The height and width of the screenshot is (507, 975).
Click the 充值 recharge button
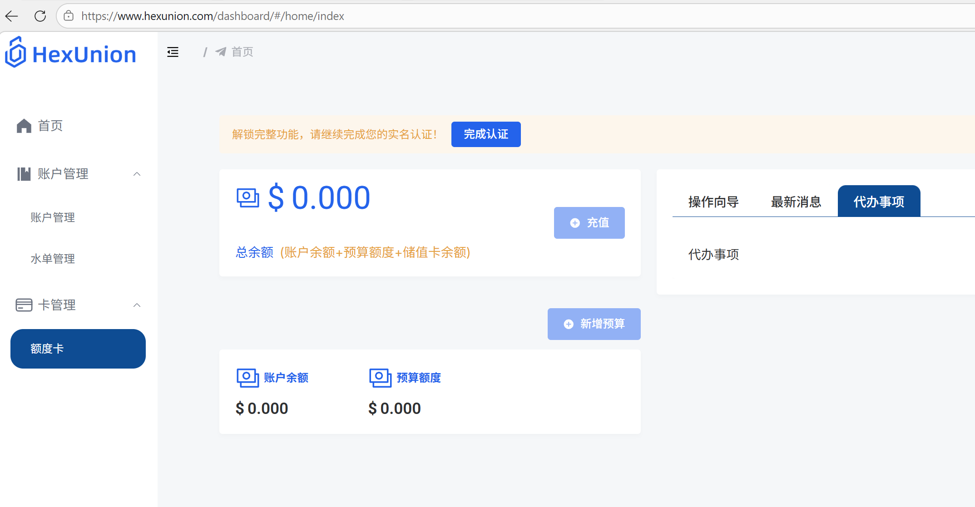[x=589, y=223]
